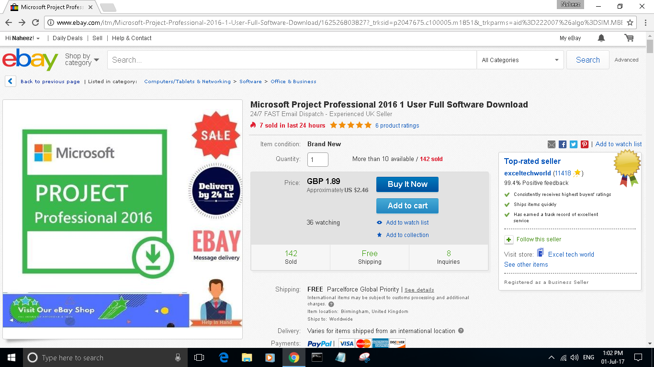The height and width of the screenshot is (367, 654).
Task: Visit the Excel tech world store link
Action: coord(571,255)
